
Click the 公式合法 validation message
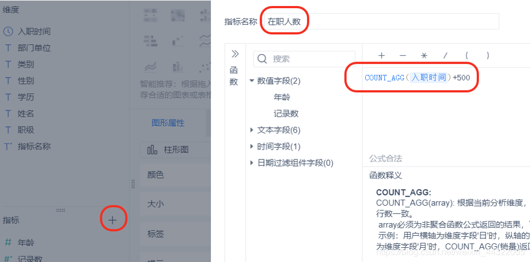click(385, 159)
